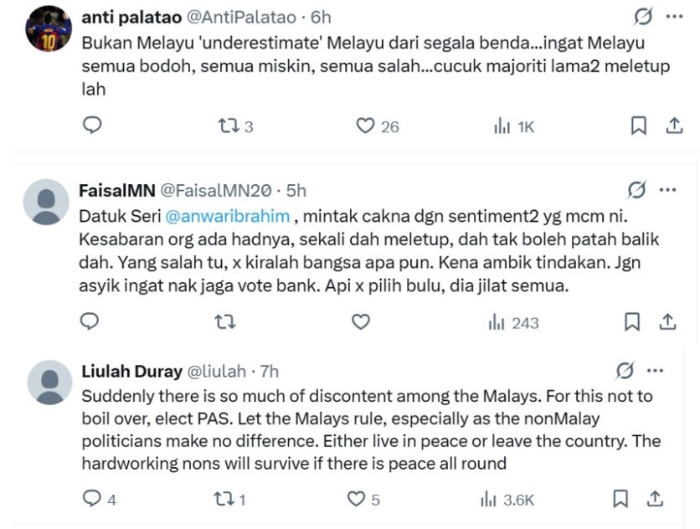The image size is (700, 529).
Task: Bookmark anti palatao's tweet
Action: click(x=638, y=126)
